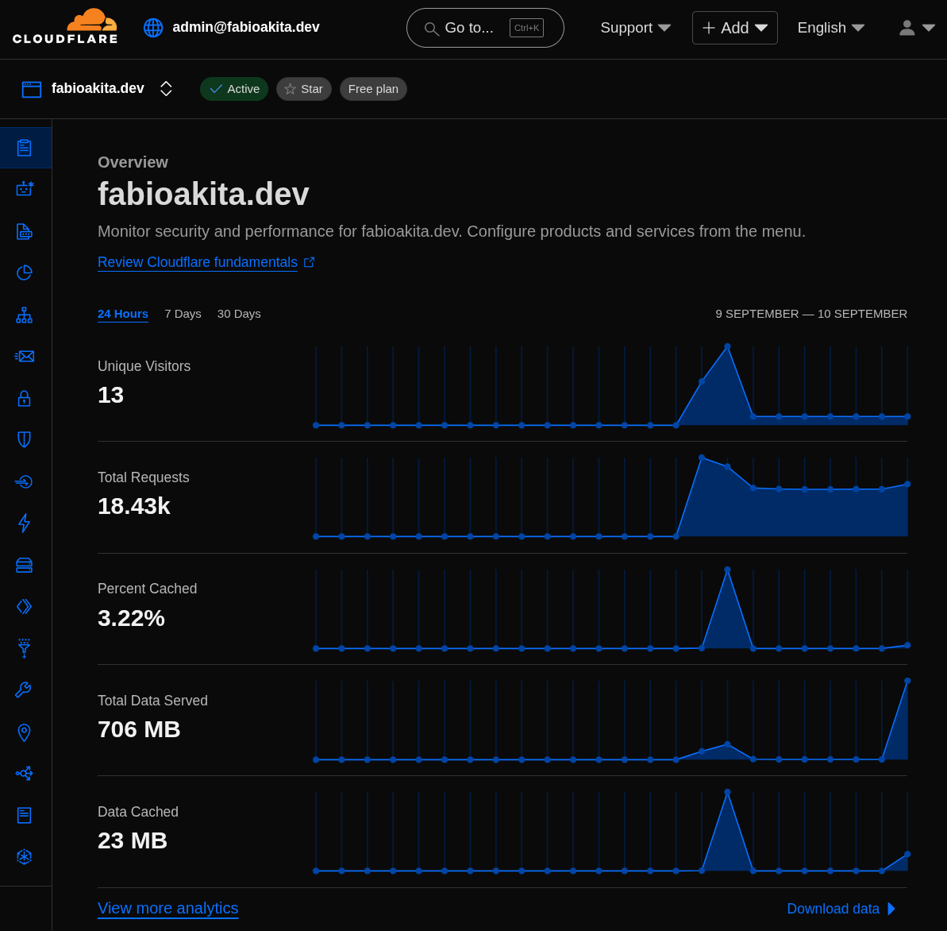Click the Overview breadcrumb text

tap(133, 162)
